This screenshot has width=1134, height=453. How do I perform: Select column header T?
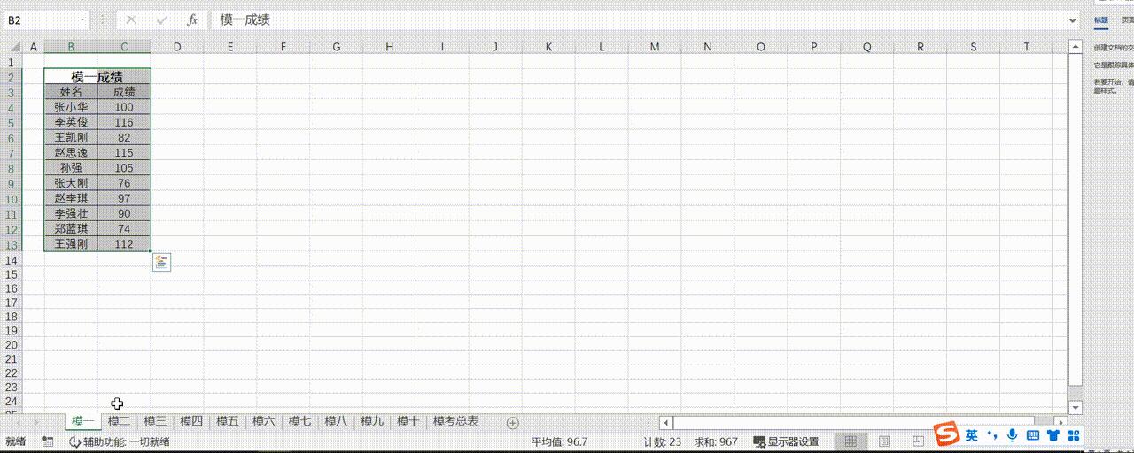tap(1027, 47)
